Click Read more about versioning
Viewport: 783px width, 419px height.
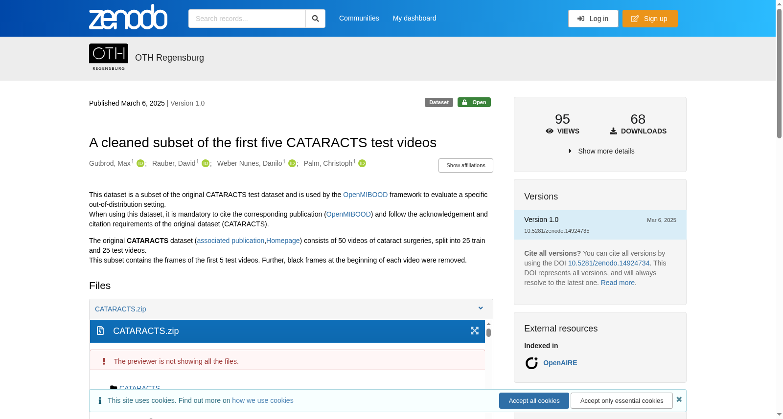pos(618,283)
